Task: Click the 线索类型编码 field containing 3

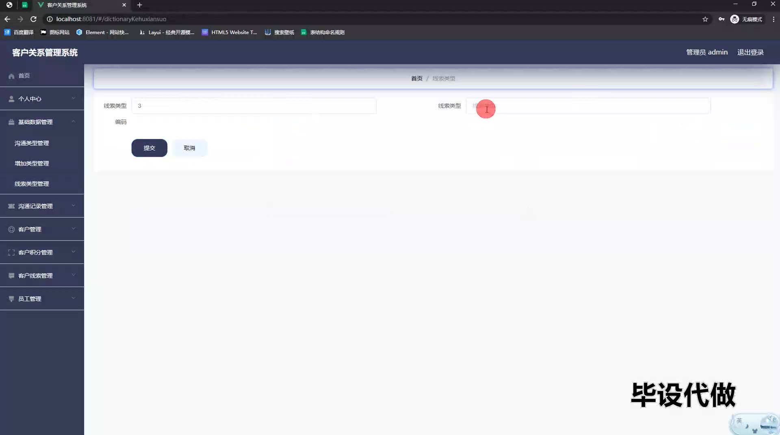Action: (254, 106)
